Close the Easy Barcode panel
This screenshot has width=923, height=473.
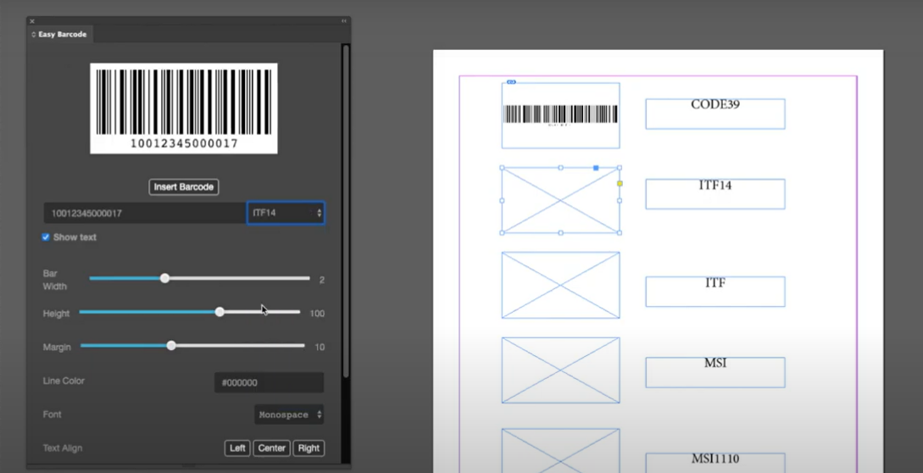coord(32,21)
